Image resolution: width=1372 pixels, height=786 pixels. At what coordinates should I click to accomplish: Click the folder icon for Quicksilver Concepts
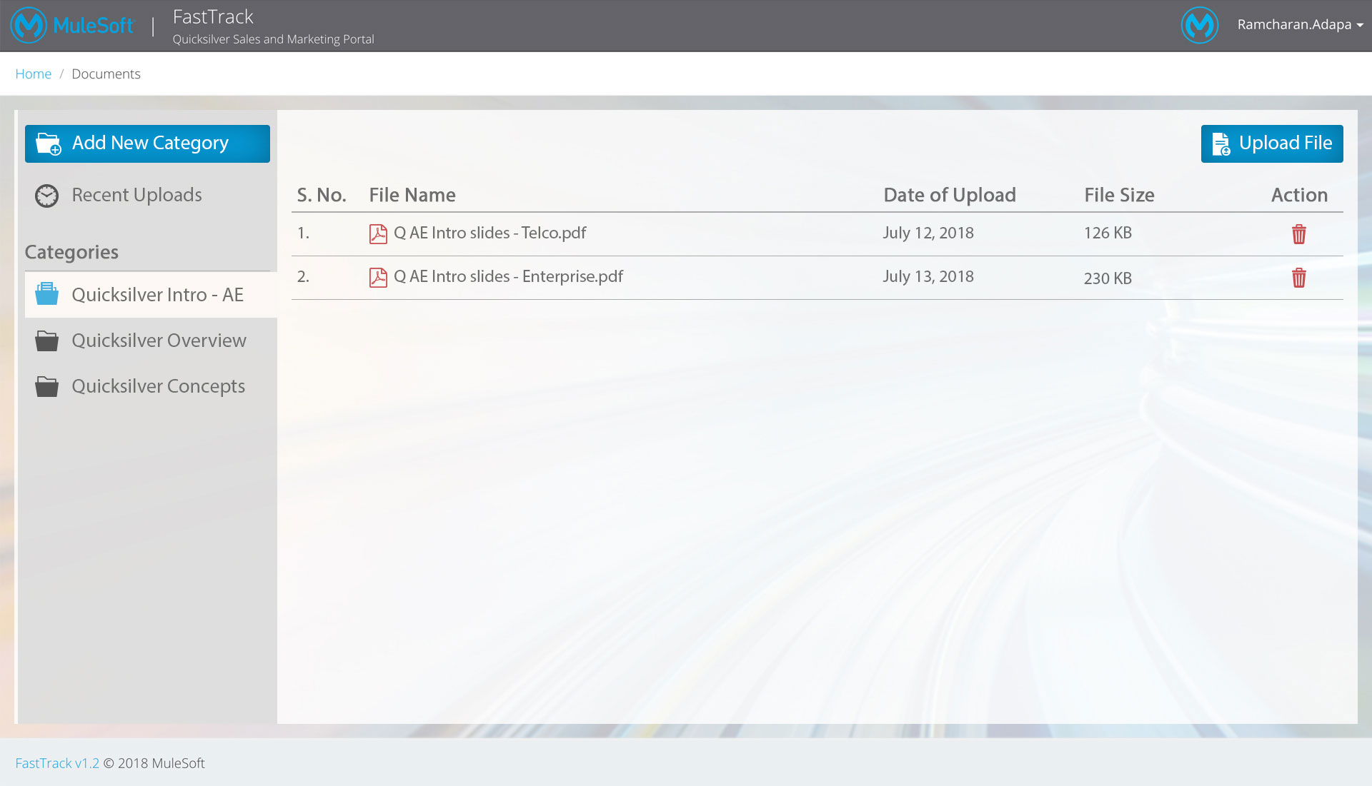pyautogui.click(x=47, y=387)
